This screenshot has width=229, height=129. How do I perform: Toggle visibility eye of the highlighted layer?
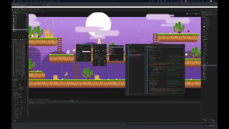(x=27, y=29)
